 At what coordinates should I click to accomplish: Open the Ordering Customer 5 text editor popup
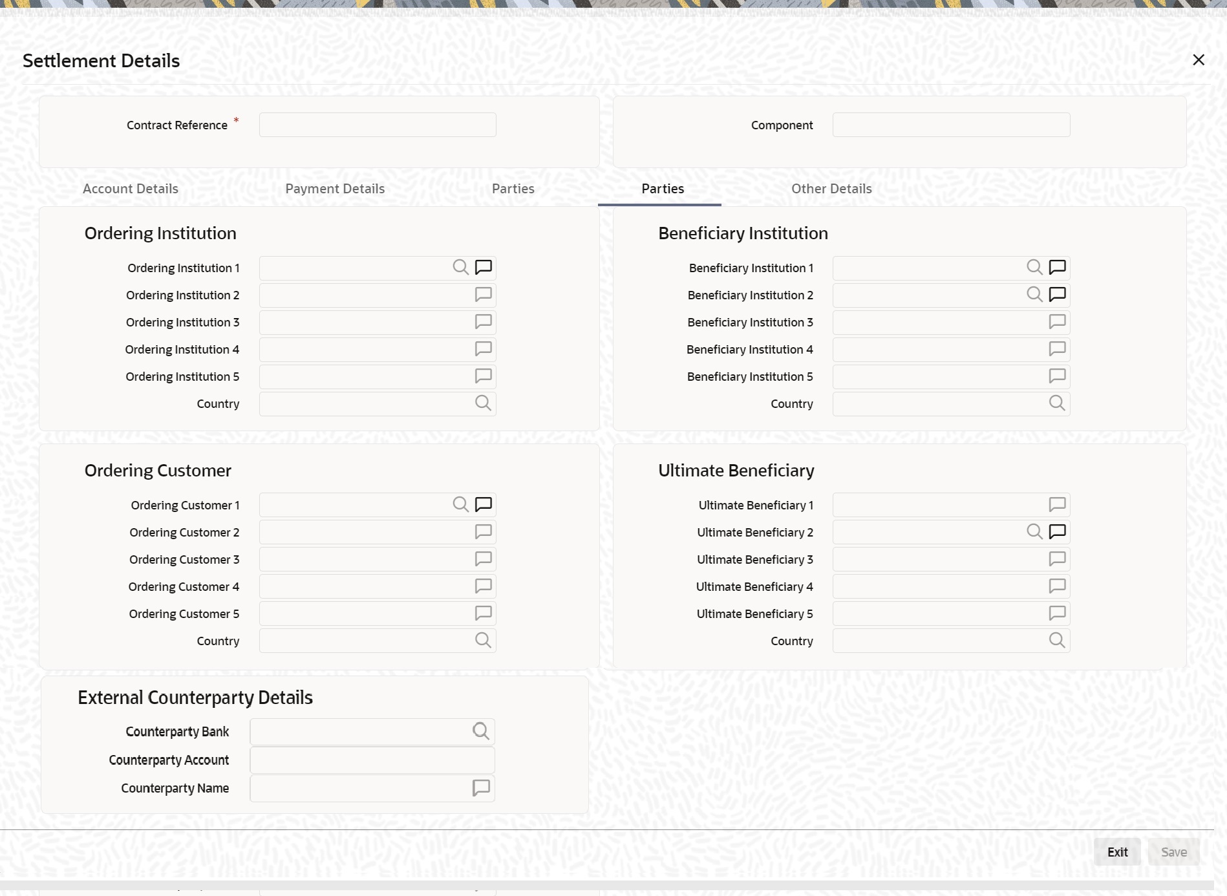pyautogui.click(x=484, y=613)
